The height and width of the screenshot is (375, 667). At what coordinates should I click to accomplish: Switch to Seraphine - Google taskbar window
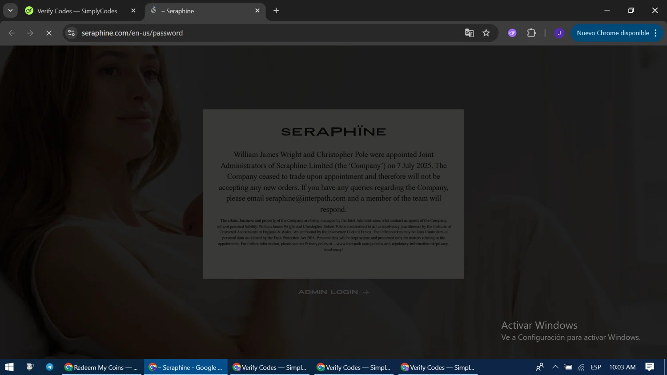pos(186,367)
